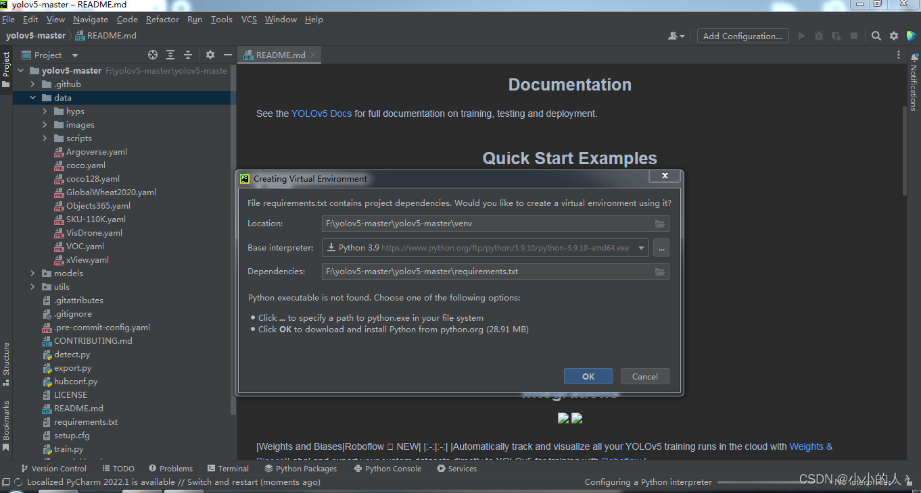Screen dimensions: 921x493
Task: Open the Problems tool window
Action: [x=170, y=468]
